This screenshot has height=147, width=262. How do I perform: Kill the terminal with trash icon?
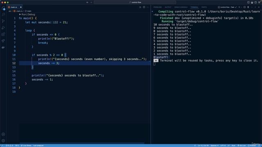(x=248, y=7)
